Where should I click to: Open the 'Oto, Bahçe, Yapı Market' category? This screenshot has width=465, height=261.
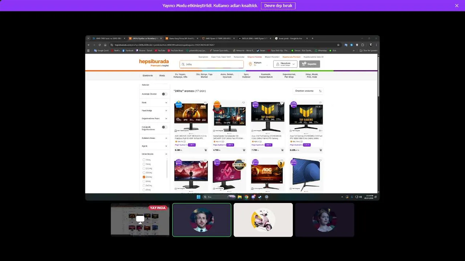coord(204,76)
